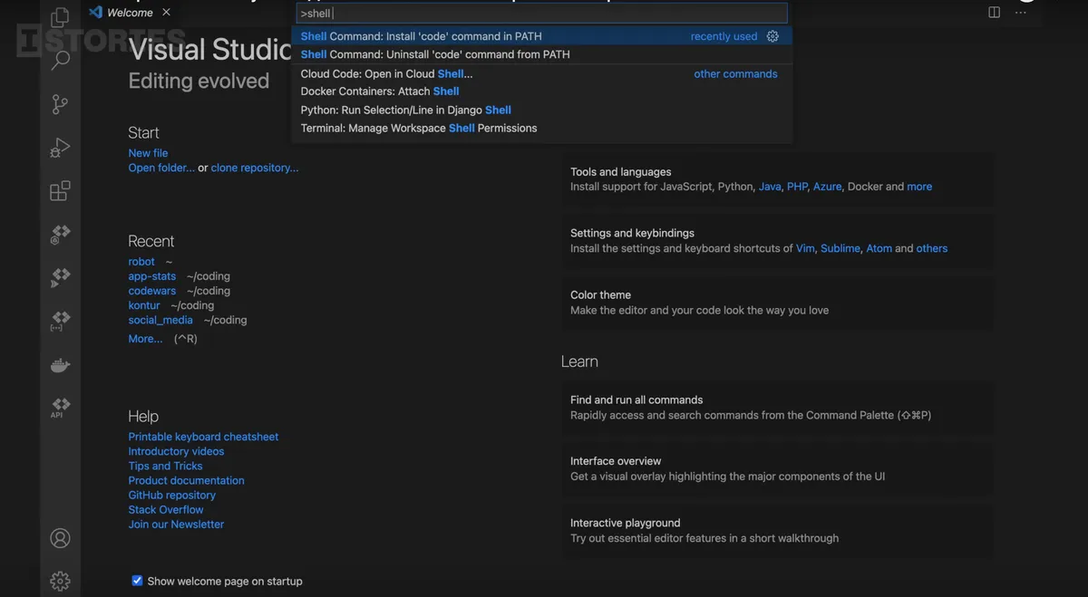The image size is (1088, 597).
Task: Configure keybinding gear for Install command
Action: click(x=772, y=36)
